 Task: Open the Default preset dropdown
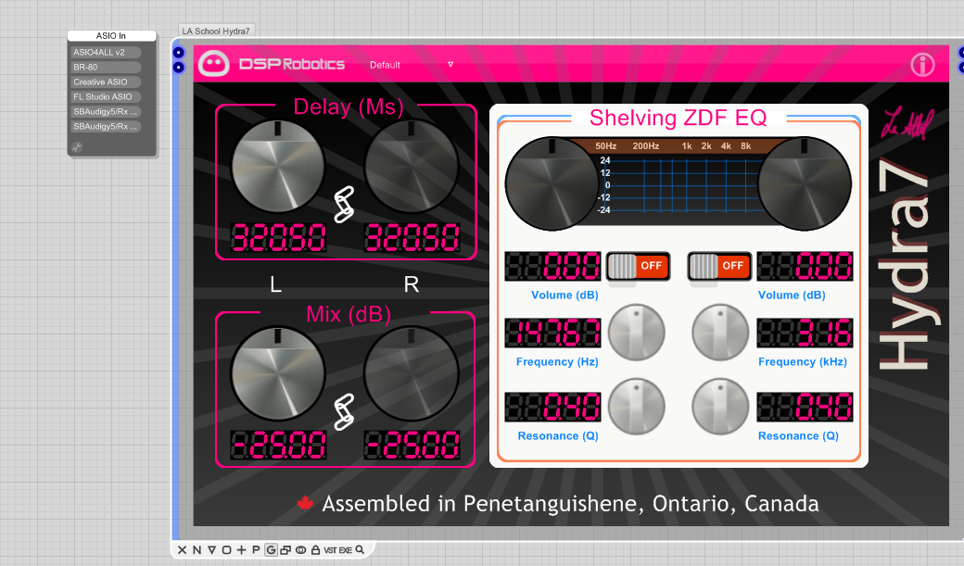(412, 65)
